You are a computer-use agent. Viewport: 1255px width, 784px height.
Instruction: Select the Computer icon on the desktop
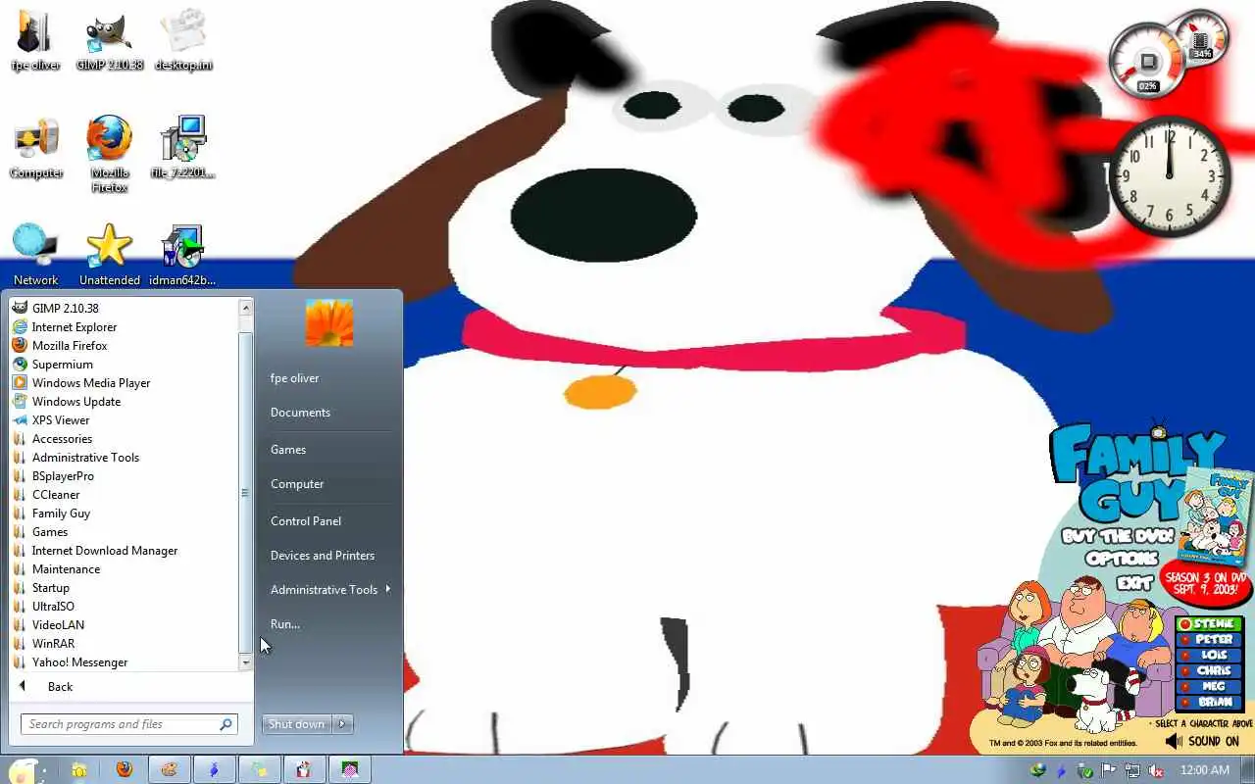35,148
